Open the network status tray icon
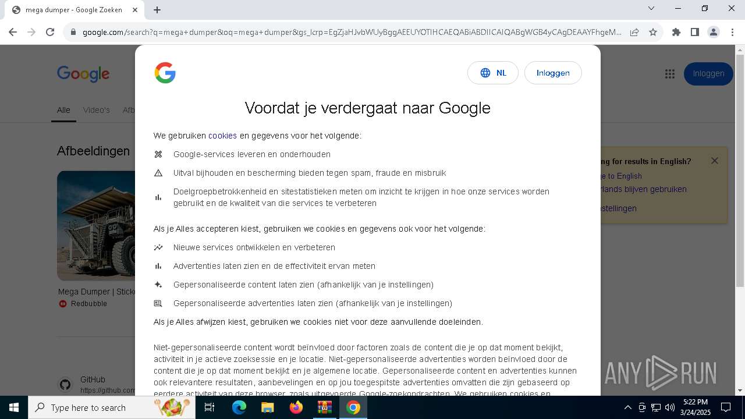 coord(656,407)
